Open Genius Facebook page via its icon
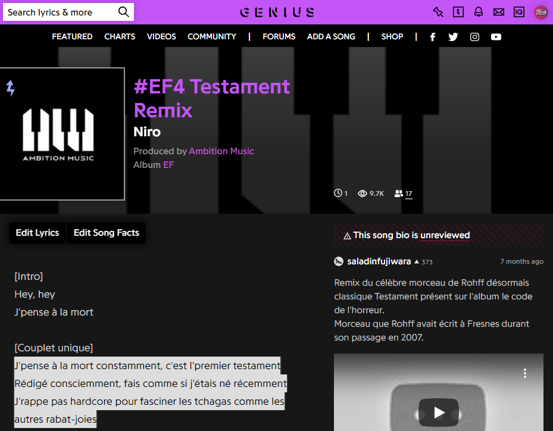 coord(432,36)
